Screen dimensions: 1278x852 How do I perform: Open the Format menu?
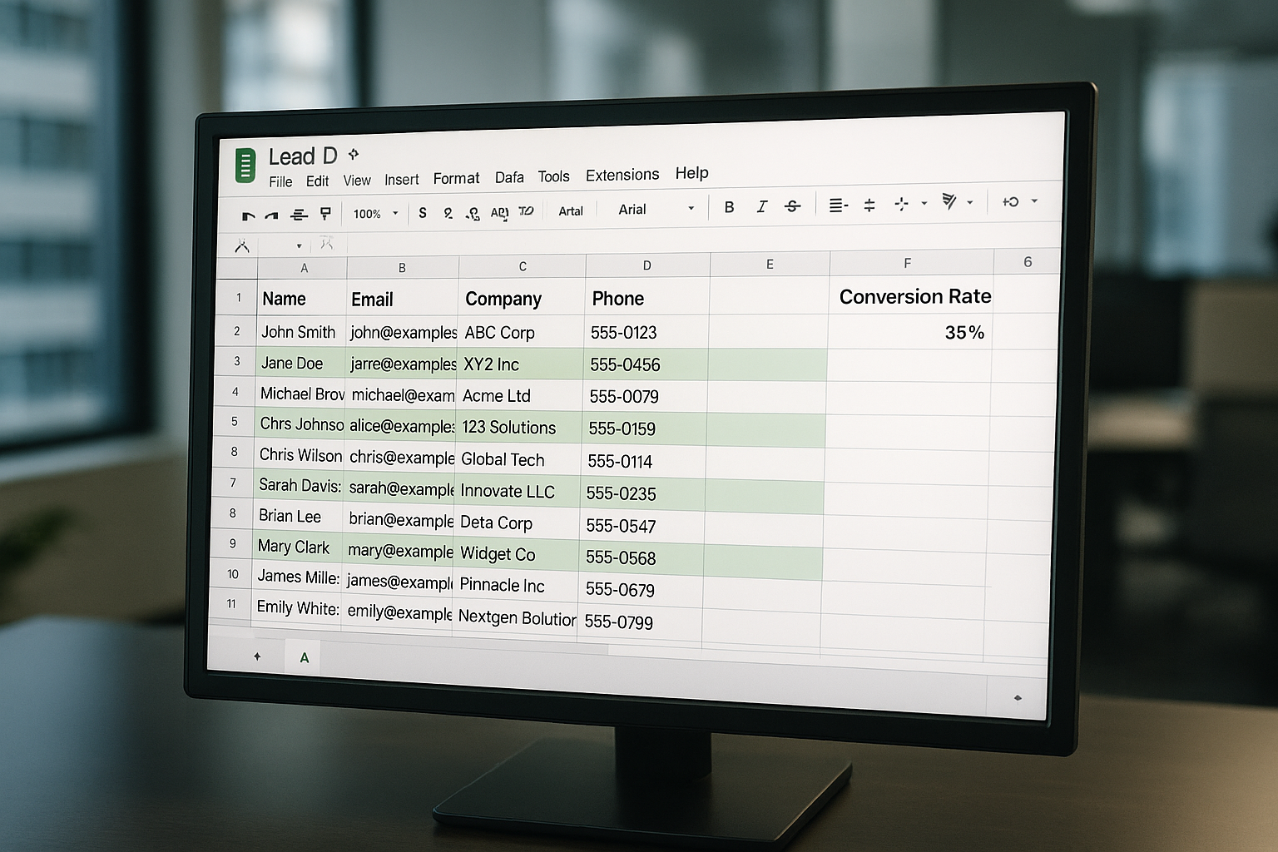(x=456, y=178)
